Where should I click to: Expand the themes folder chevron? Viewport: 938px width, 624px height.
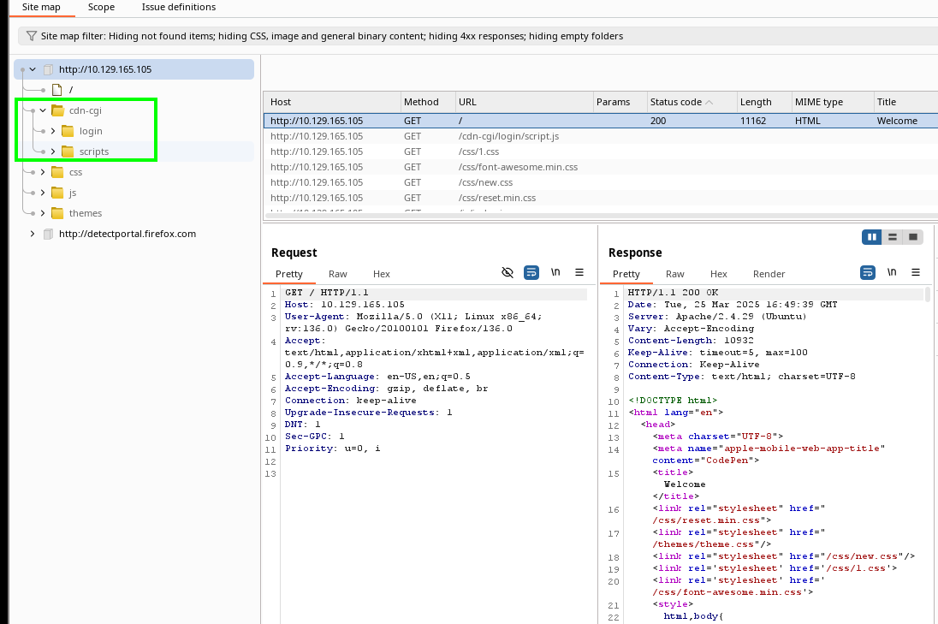pyautogui.click(x=43, y=213)
